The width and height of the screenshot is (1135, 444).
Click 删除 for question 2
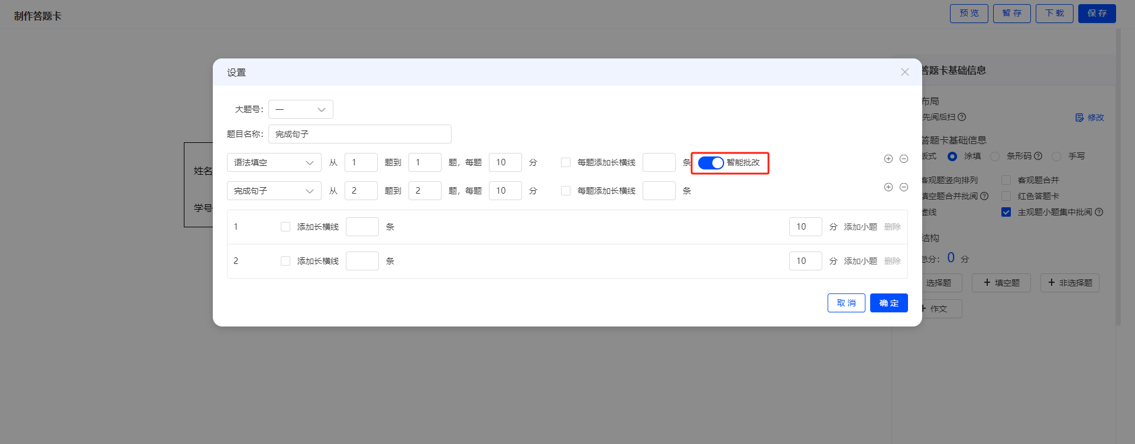(893, 261)
